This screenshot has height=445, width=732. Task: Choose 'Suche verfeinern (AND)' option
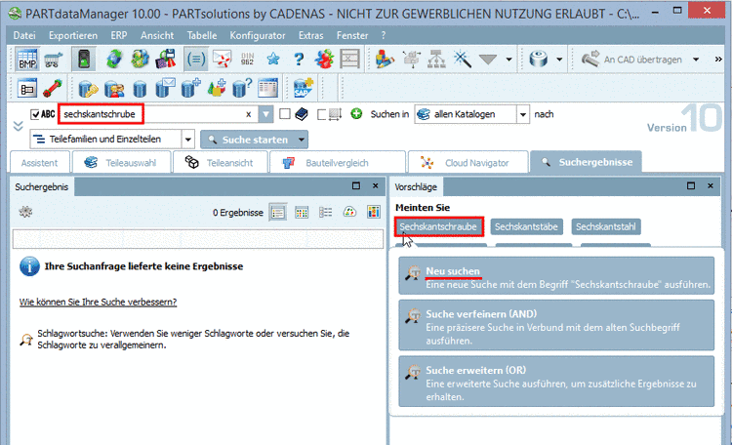(556, 326)
